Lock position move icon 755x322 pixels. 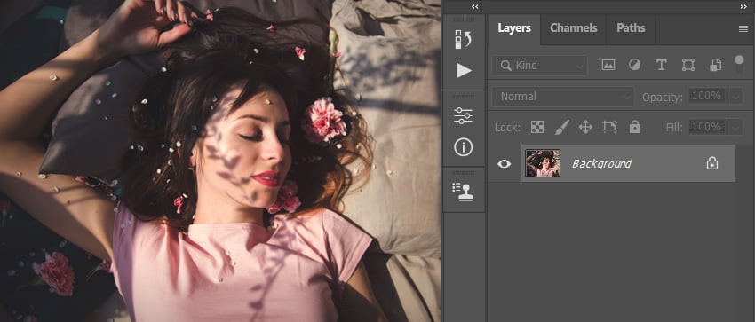[x=585, y=127]
